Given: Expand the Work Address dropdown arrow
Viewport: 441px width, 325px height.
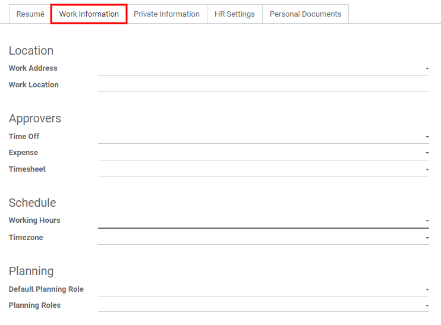Looking at the screenshot, I should (x=427, y=69).
